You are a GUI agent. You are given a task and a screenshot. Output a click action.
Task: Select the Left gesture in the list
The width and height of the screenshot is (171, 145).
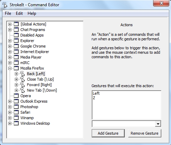pos(96,93)
